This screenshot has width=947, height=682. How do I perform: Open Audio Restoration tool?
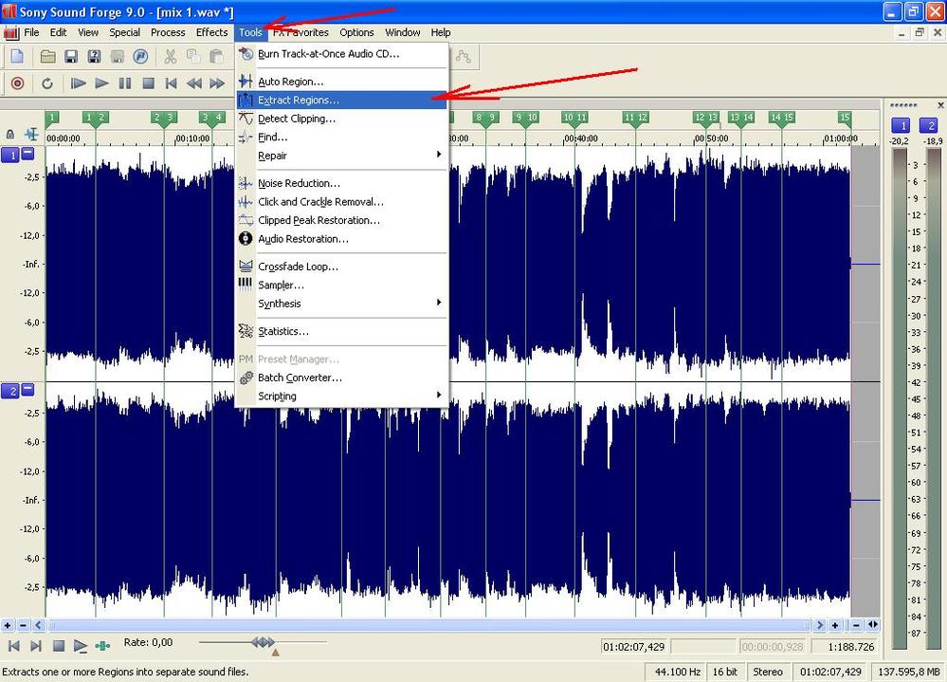(342, 239)
